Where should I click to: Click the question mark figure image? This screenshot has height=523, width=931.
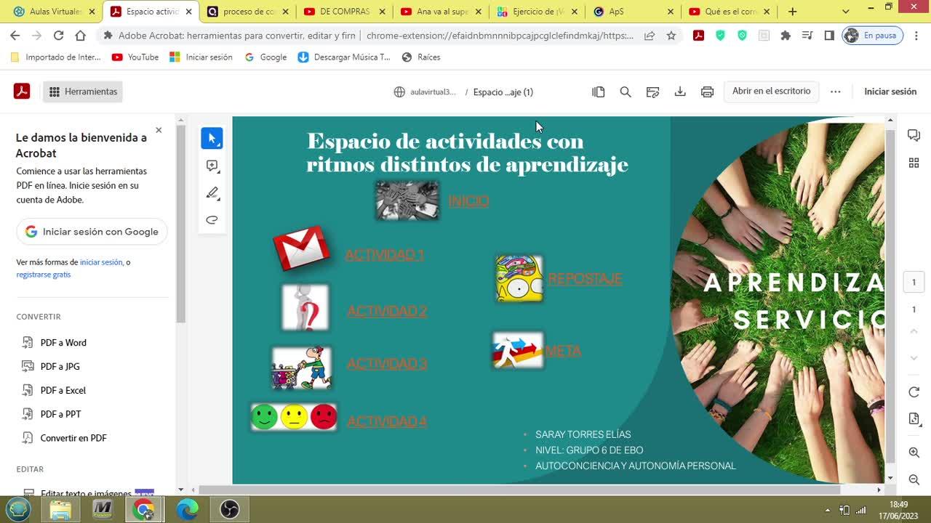point(305,307)
